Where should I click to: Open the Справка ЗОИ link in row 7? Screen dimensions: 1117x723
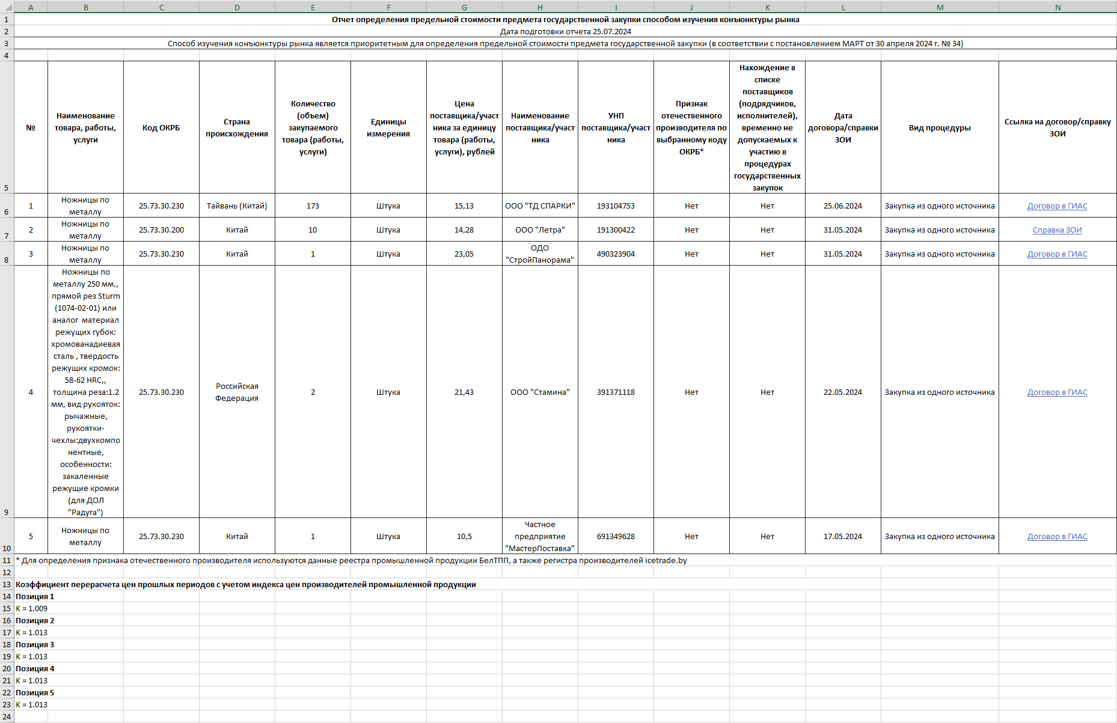click(x=1057, y=230)
